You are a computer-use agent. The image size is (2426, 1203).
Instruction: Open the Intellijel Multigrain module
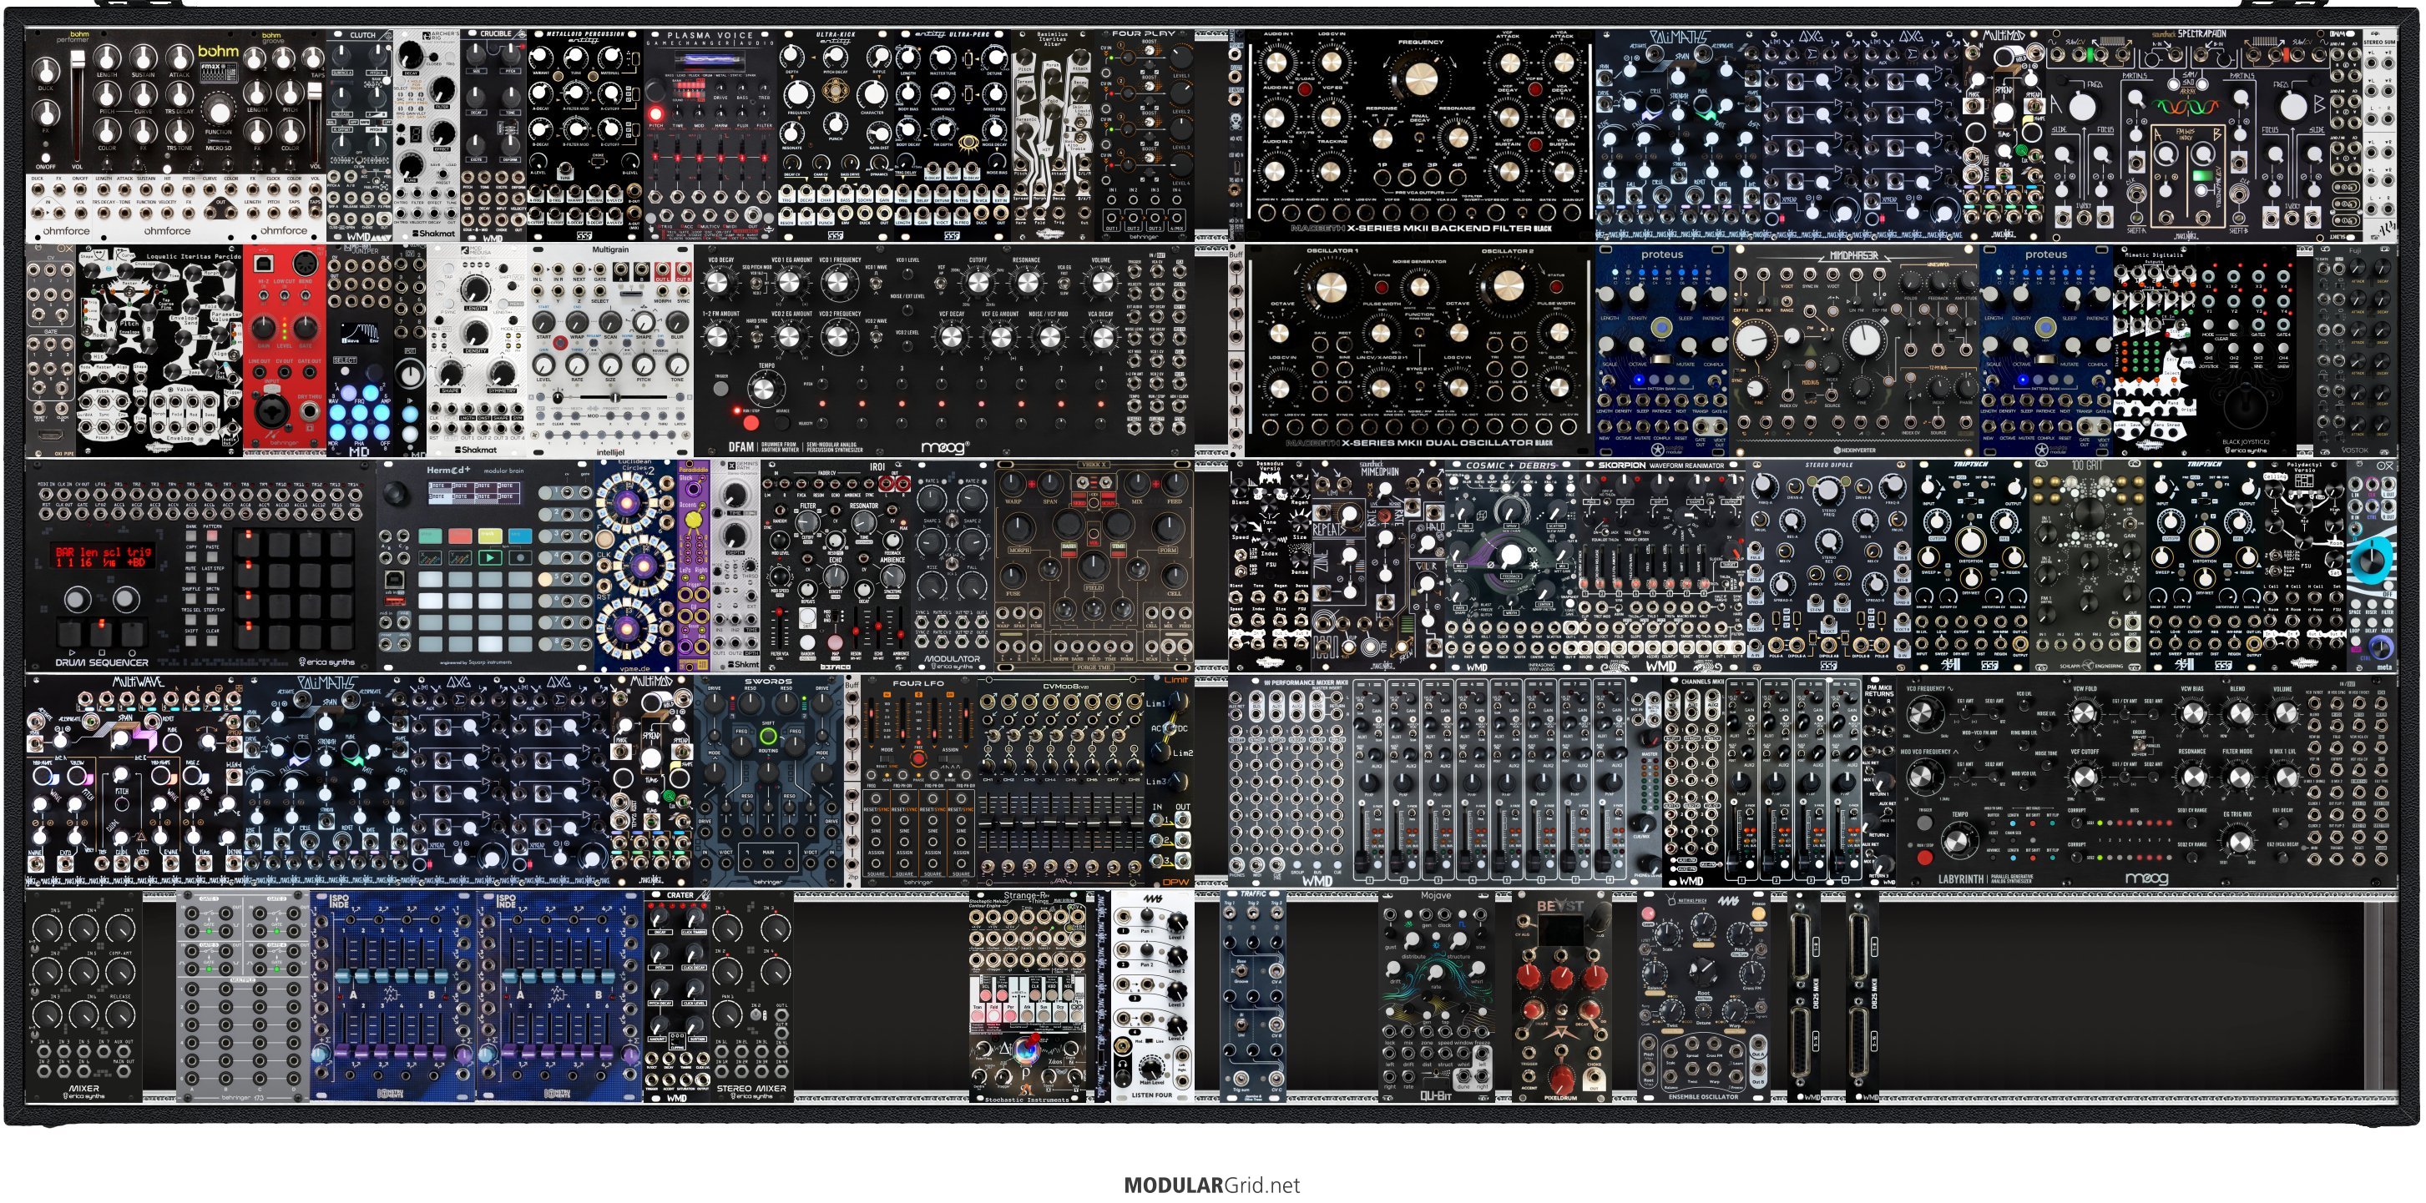(x=610, y=351)
